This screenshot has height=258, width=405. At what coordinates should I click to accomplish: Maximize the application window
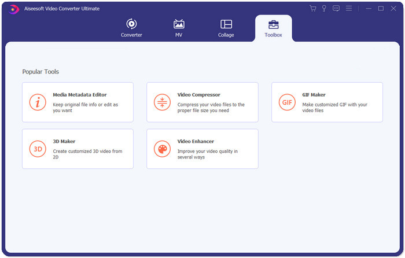[381, 9]
